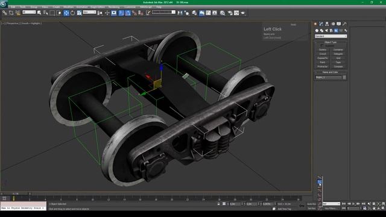
Task: Select the Geometry category icon
Action: click(x=317, y=31)
